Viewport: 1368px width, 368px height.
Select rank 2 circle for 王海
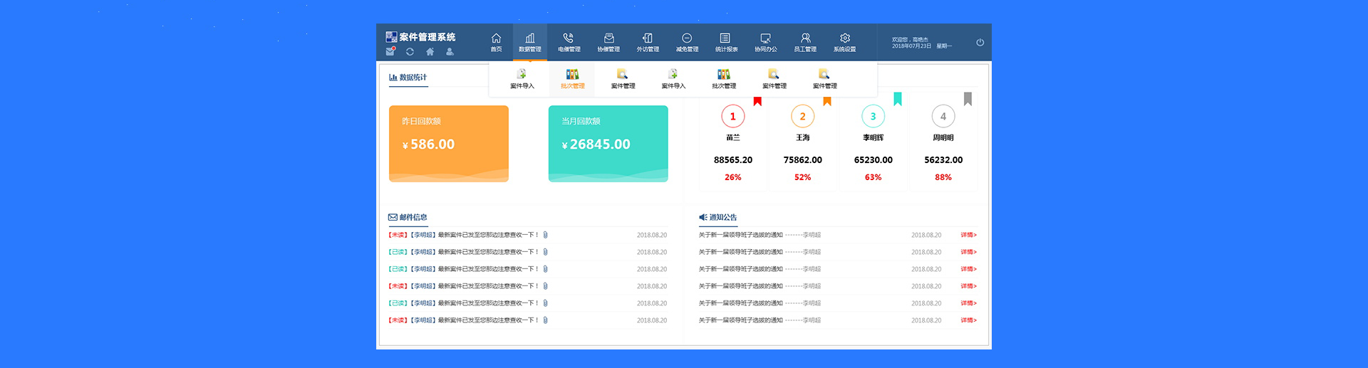(802, 116)
